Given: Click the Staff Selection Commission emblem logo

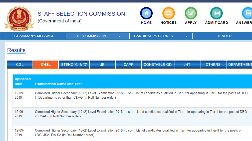Looking at the screenshot, I should 19,18.
